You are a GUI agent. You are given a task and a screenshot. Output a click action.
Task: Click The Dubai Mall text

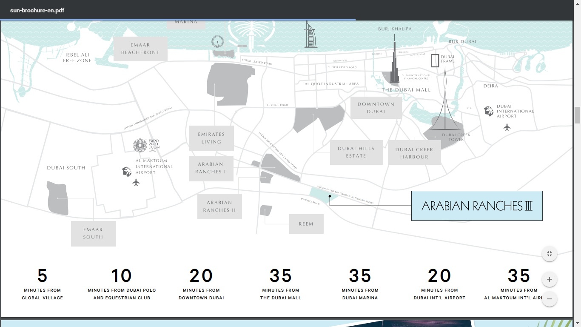click(406, 90)
